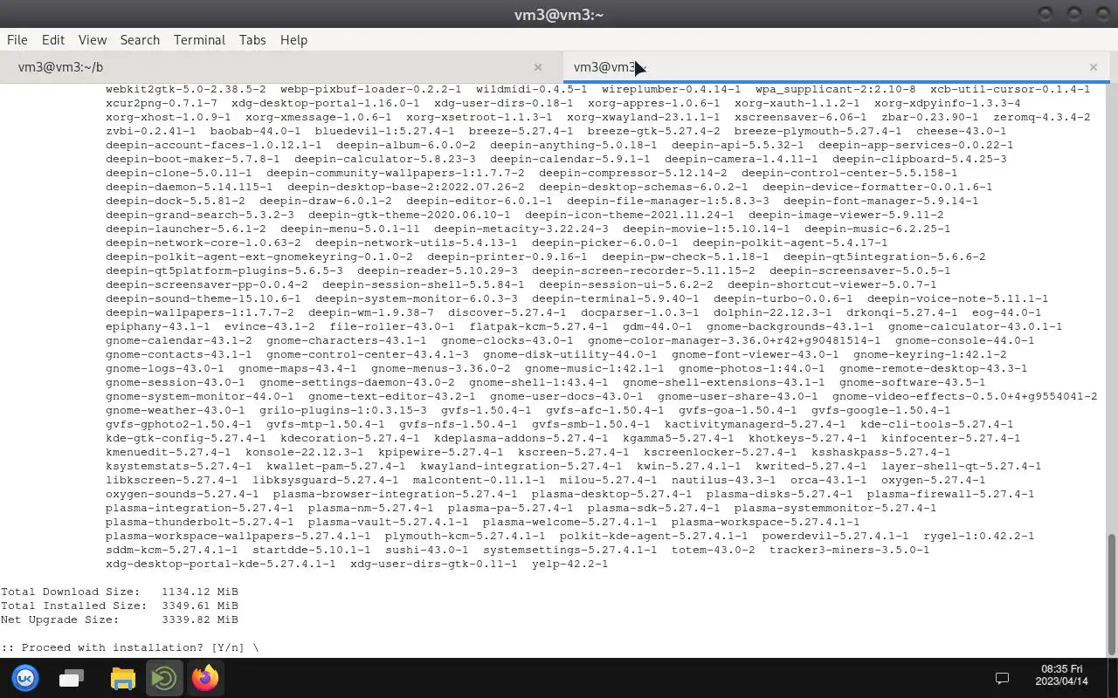Viewport: 1118px width, 698px height.
Task: Click package text yelp-42.2-1
Action: click(x=569, y=564)
